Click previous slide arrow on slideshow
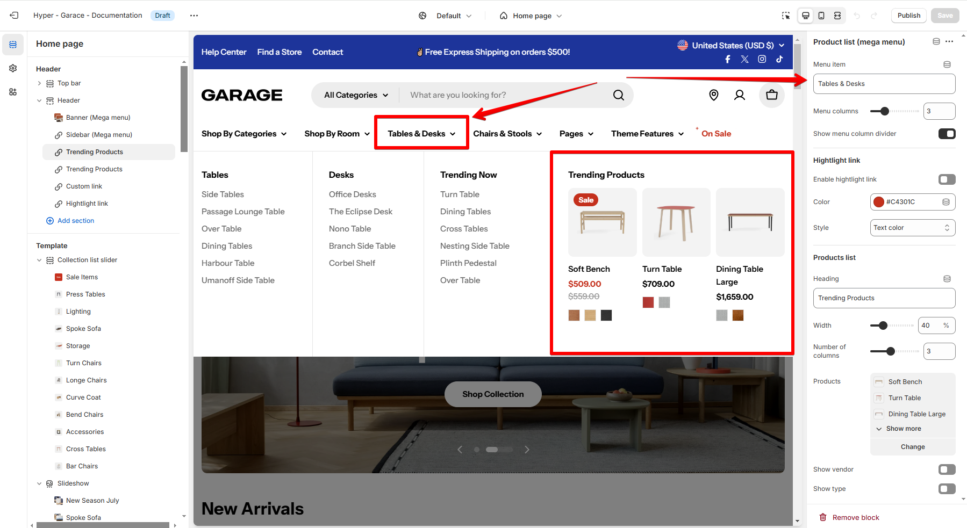Viewport: 967px width, 528px height. pyautogui.click(x=460, y=450)
